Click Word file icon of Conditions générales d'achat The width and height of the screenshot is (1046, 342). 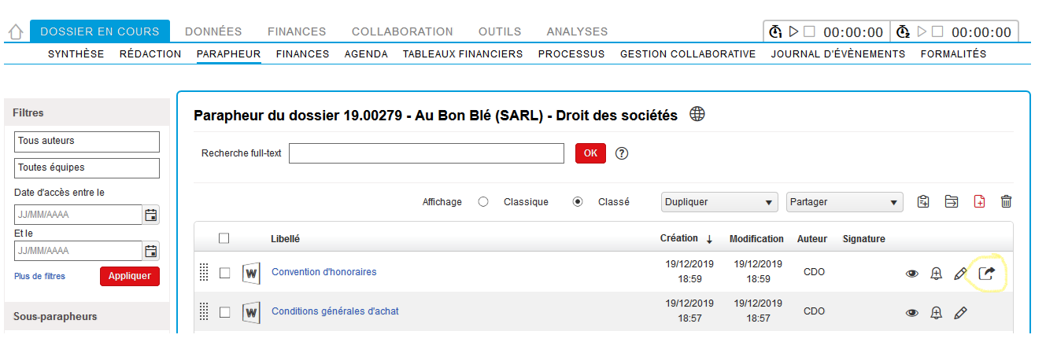pyautogui.click(x=251, y=312)
